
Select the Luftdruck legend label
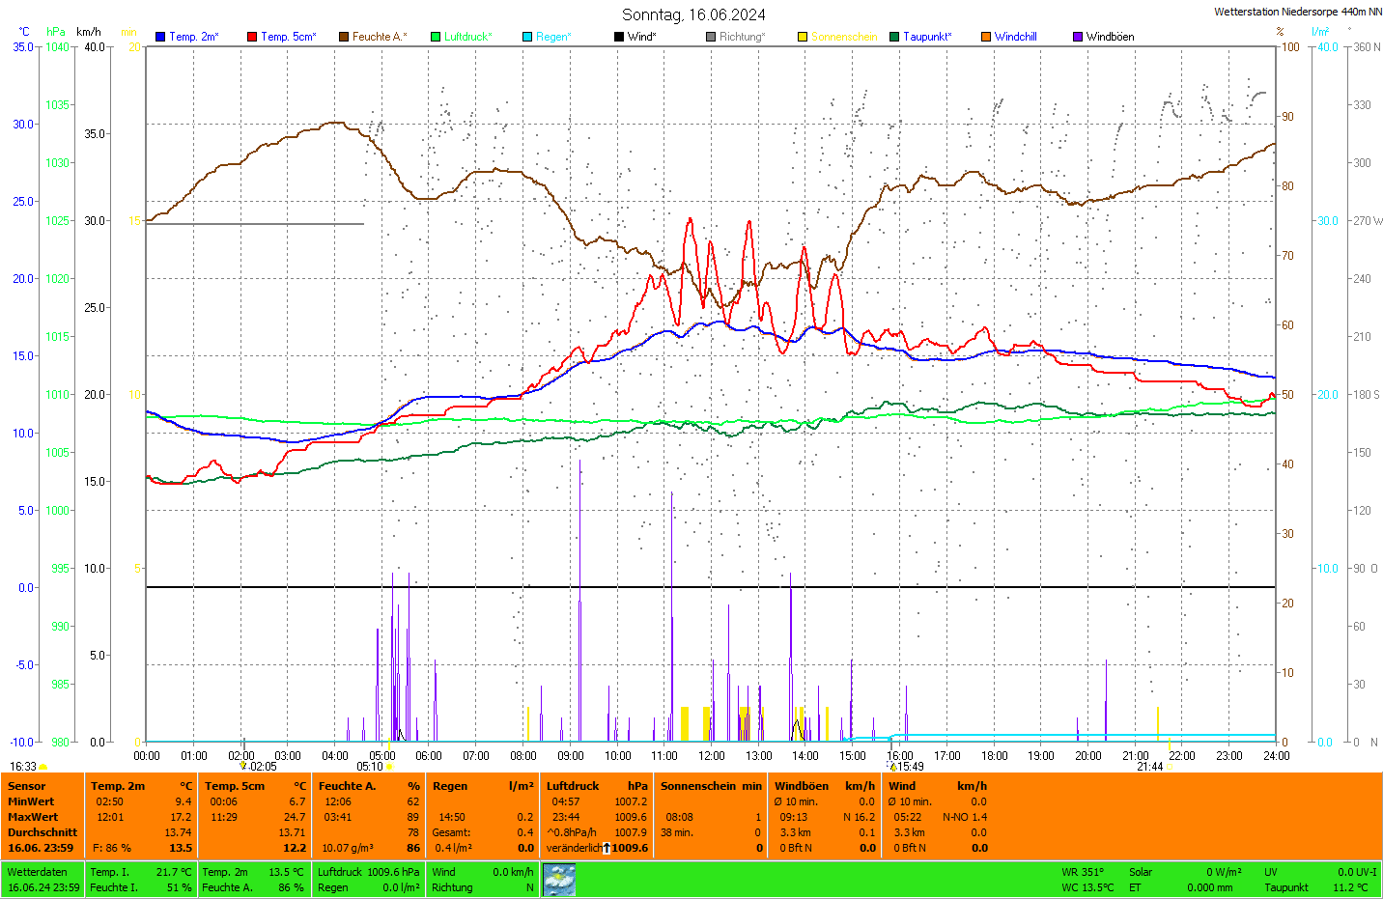coord(467,37)
